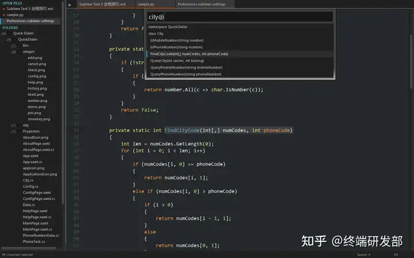Open Sublime Text 3 md file in Open Files
This screenshot has height=258, width=414.
(x=30, y=9)
